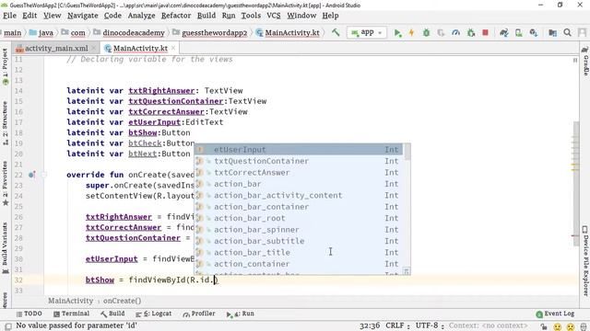
Task: Open the Favorites tool window side tab
Action: 5,184
